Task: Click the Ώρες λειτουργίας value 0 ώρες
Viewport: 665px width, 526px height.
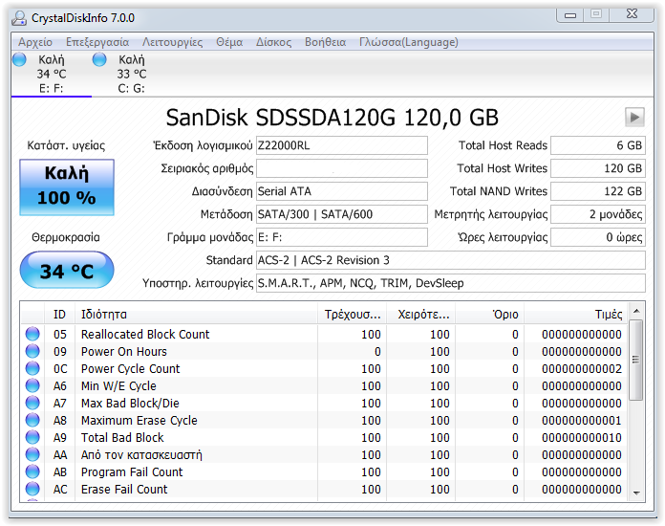Action: (597, 237)
